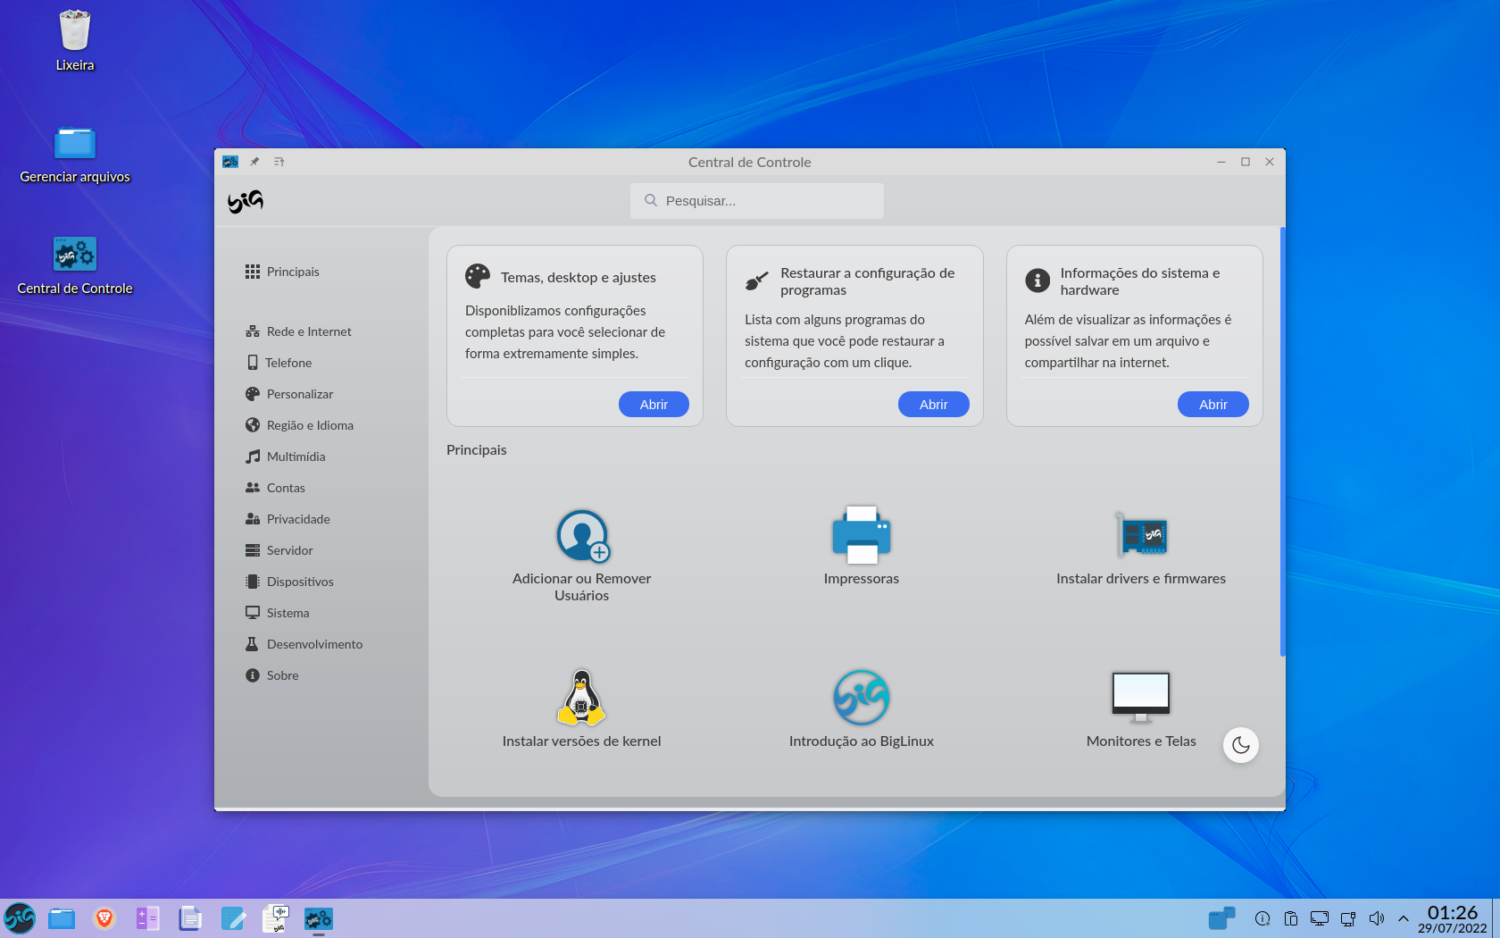This screenshot has height=938, width=1500.
Task: Click Abrir on Restaurar a configuração card
Action: [933, 405]
